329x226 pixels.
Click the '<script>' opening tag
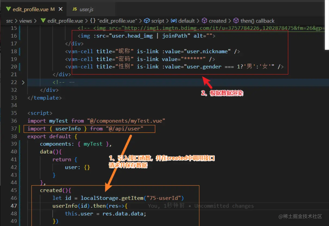[x=40, y=113]
